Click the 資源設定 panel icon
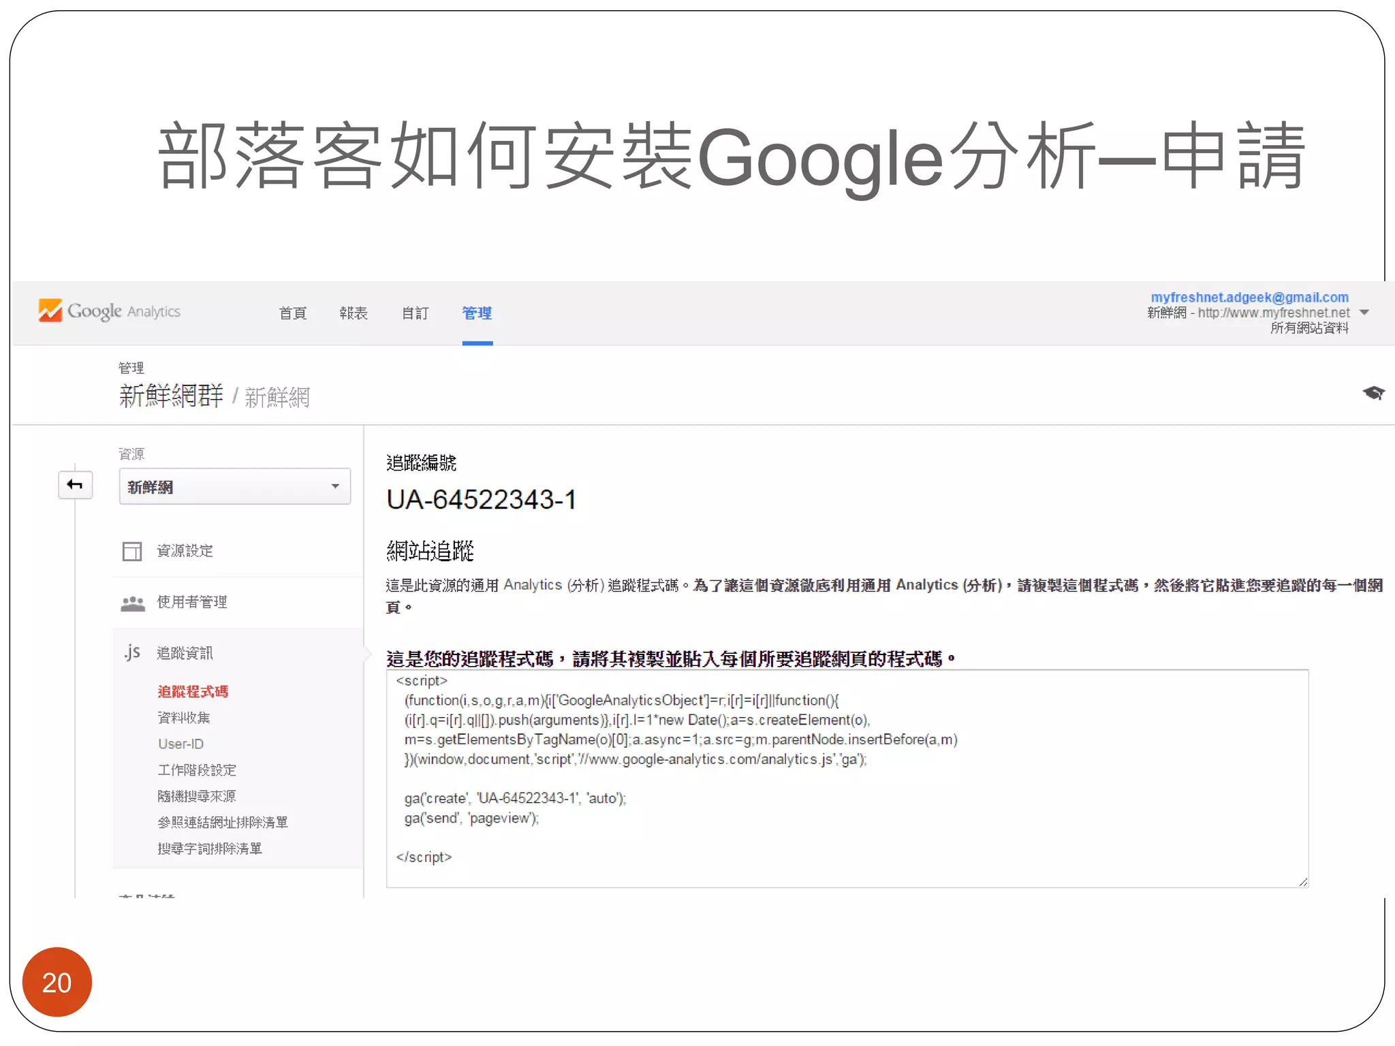 (132, 551)
